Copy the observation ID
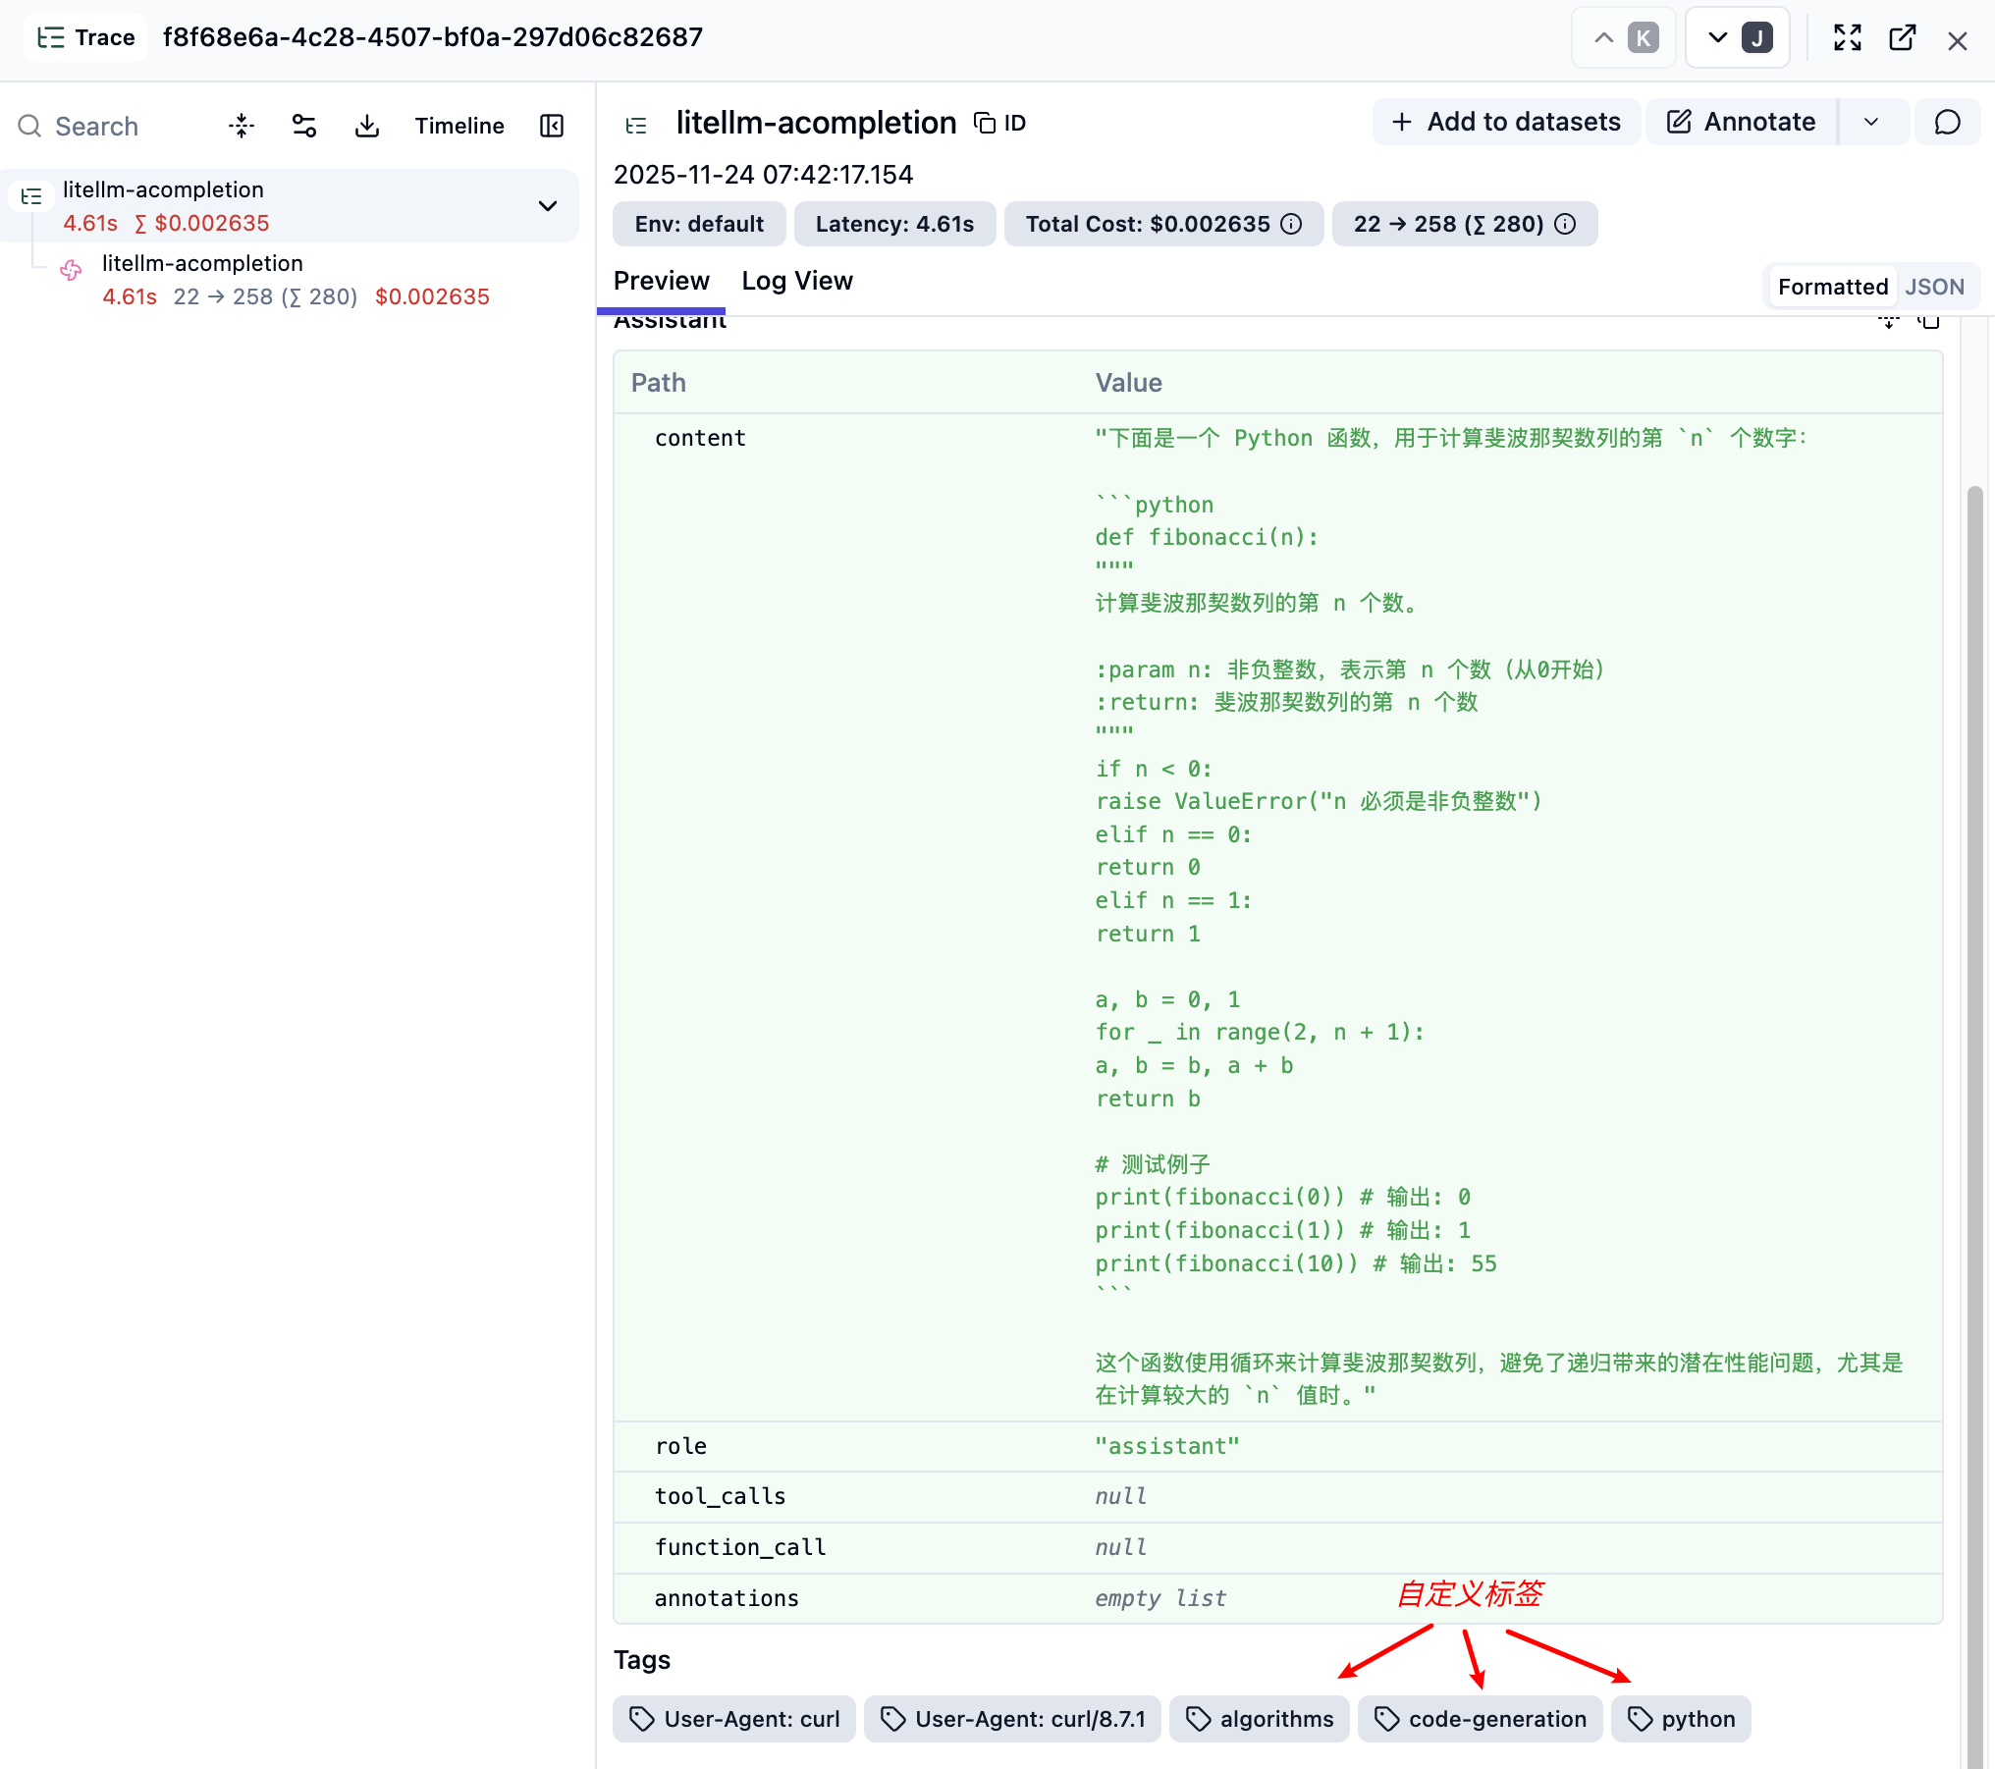Viewport: 1995px width, 1769px height. [999, 123]
